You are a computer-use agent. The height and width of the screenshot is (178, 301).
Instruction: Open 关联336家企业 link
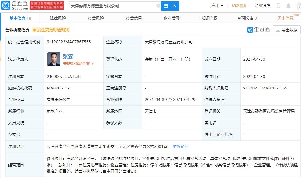click(x=78, y=64)
